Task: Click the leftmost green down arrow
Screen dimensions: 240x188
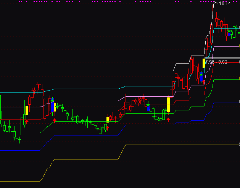Action: [52, 100]
